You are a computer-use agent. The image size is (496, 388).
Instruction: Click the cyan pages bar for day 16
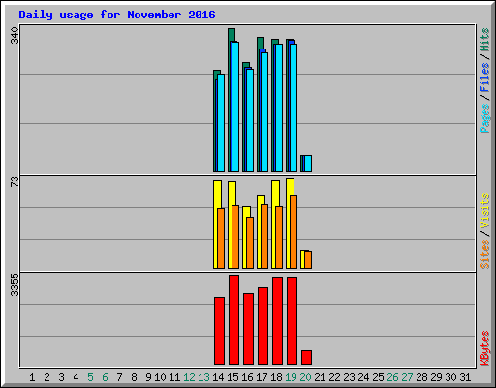click(x=250, y=120)
